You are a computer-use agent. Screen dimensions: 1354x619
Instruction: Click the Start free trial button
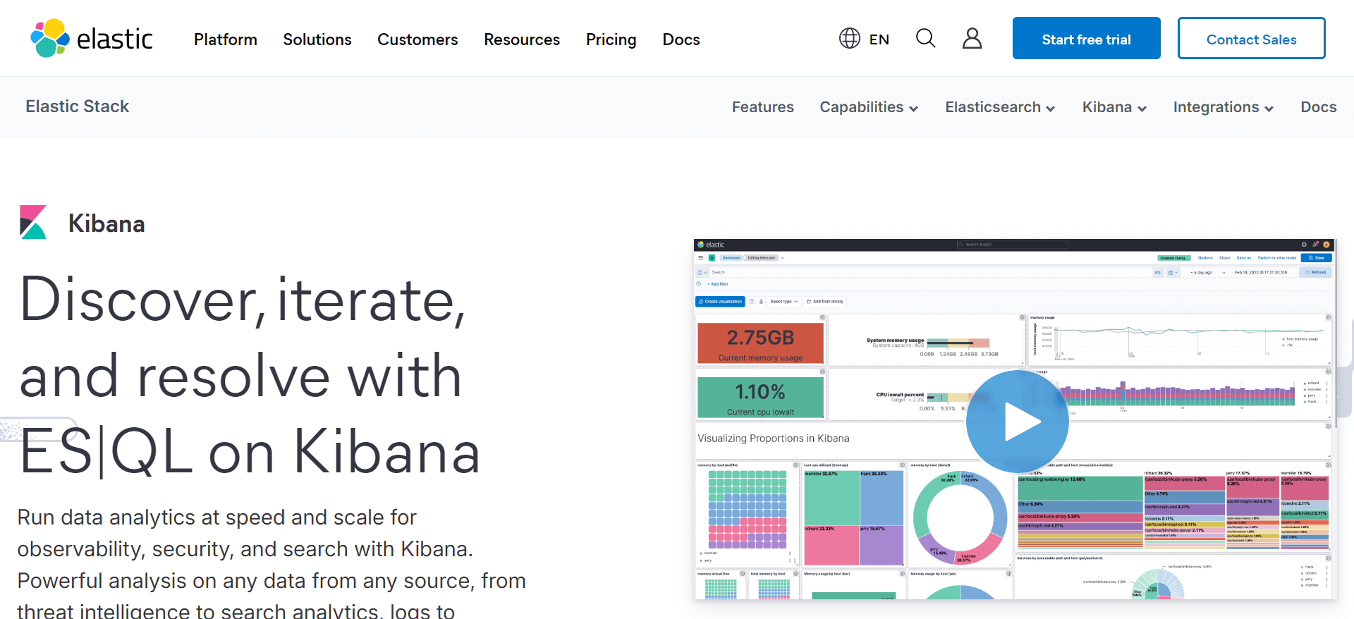point(1086,38)
